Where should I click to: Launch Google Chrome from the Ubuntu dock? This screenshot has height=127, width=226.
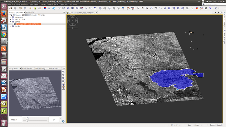[x=4, y=35]
